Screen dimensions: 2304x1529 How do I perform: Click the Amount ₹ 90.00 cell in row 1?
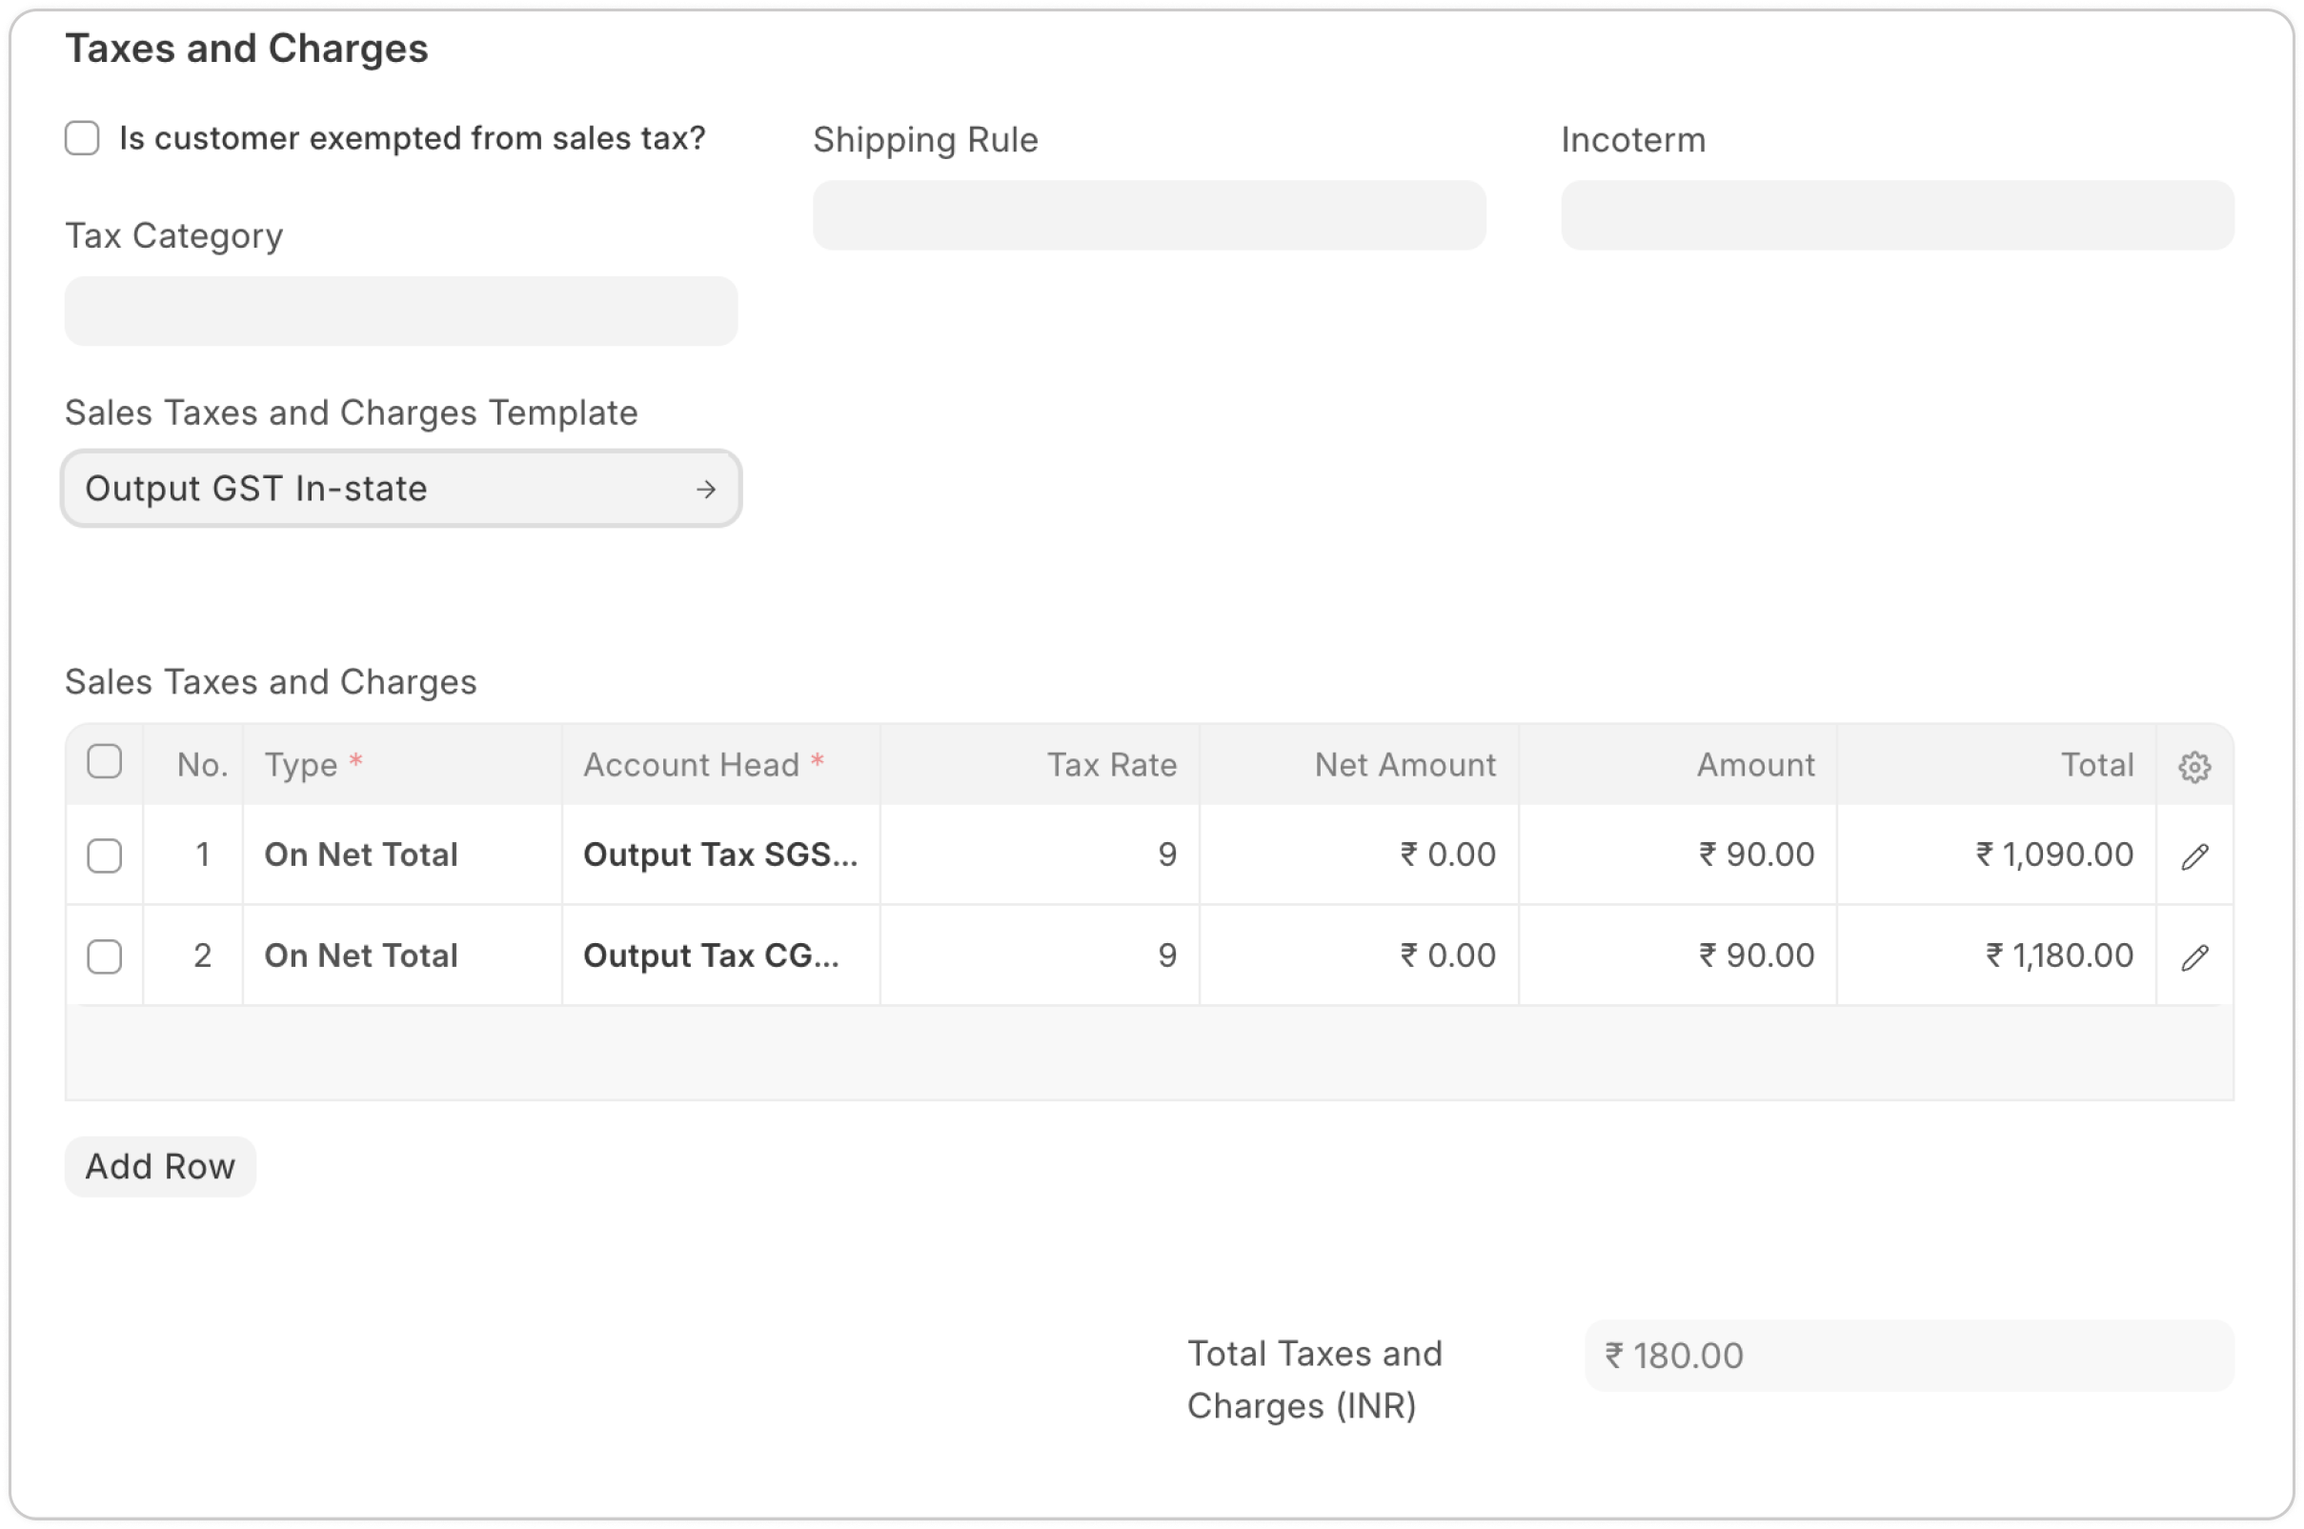click(x=1677, y=855)
